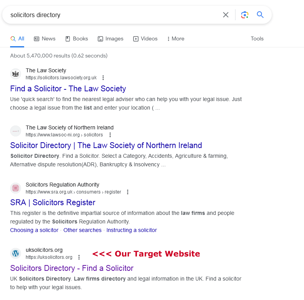The image size is (304, 300).
Task: Click the blue magnifying glass search icon
Action: point(260,15)
